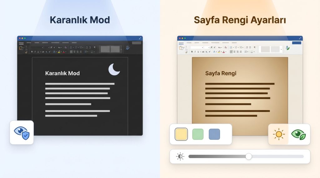Toggle Italic in the sepia-page window

[x=195, y=52]
